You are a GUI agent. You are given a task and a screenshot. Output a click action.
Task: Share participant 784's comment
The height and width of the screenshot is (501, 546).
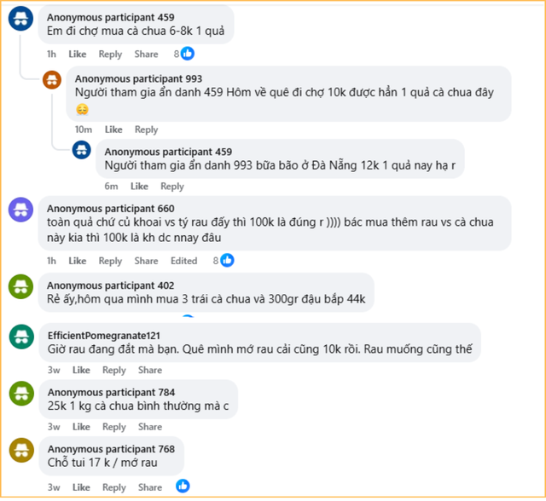point(150,427)
